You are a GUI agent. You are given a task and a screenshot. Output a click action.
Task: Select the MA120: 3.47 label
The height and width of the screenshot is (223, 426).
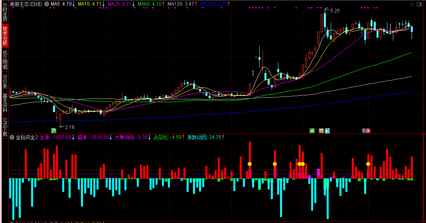[x=181, y=4]
